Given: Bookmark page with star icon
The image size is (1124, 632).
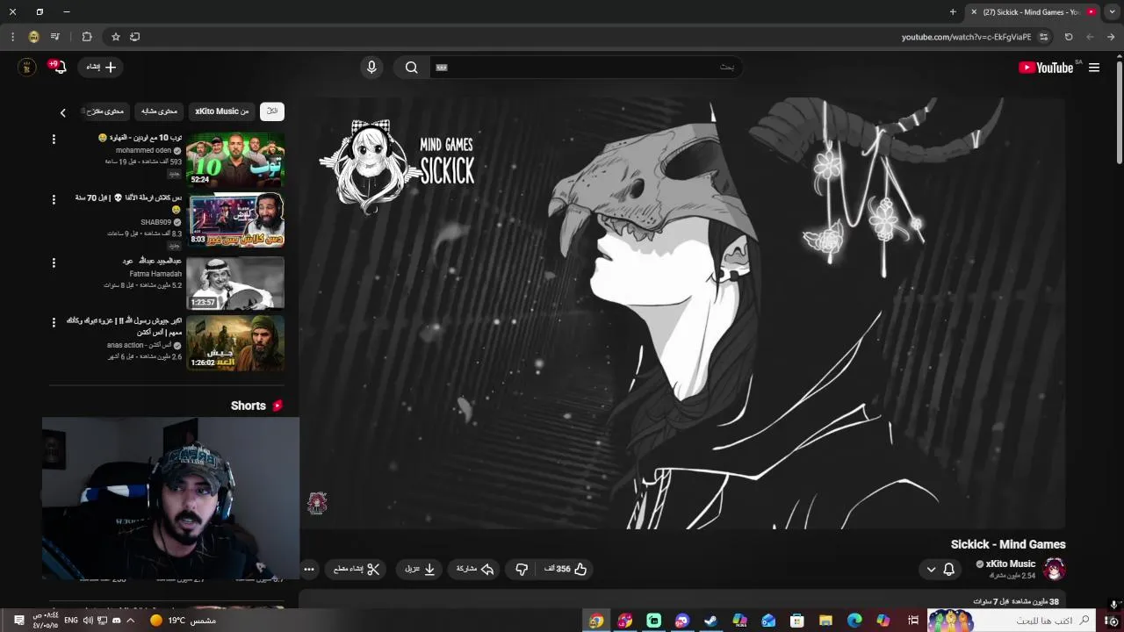Looking at the screenshot, I should pos(115,37).
